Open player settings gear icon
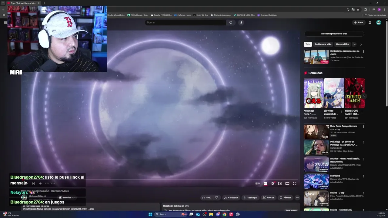Image resolution: width=388 pixels, height=218 pixels. [273, 183]
